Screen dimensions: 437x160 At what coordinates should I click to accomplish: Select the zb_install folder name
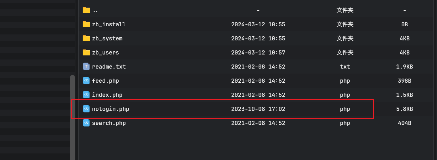click(109, 24)
